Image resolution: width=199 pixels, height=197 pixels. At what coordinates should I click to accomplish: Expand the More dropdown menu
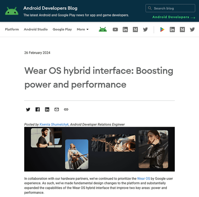pyautogui.click(x=82, y=30)
